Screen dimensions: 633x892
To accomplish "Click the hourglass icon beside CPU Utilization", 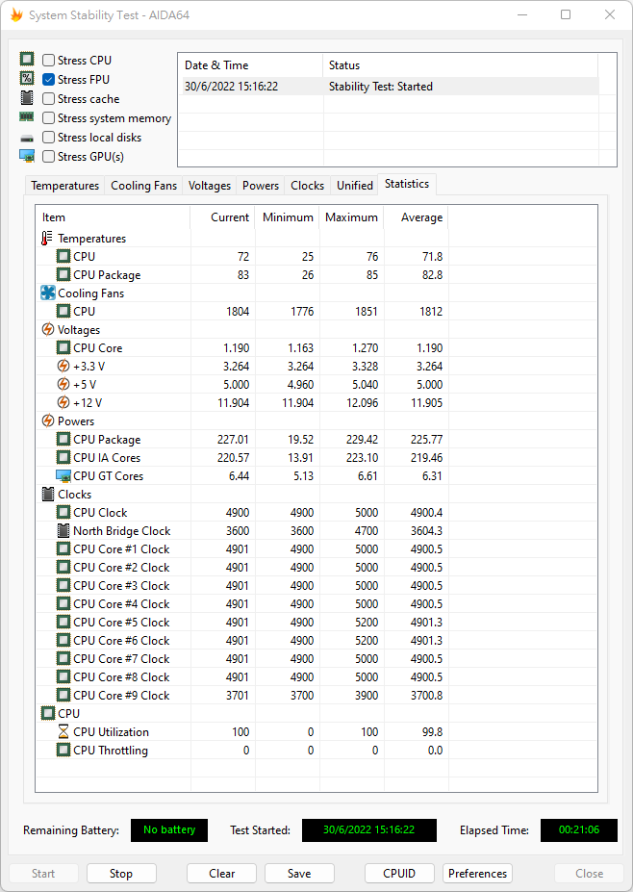I will click(63, 731).
